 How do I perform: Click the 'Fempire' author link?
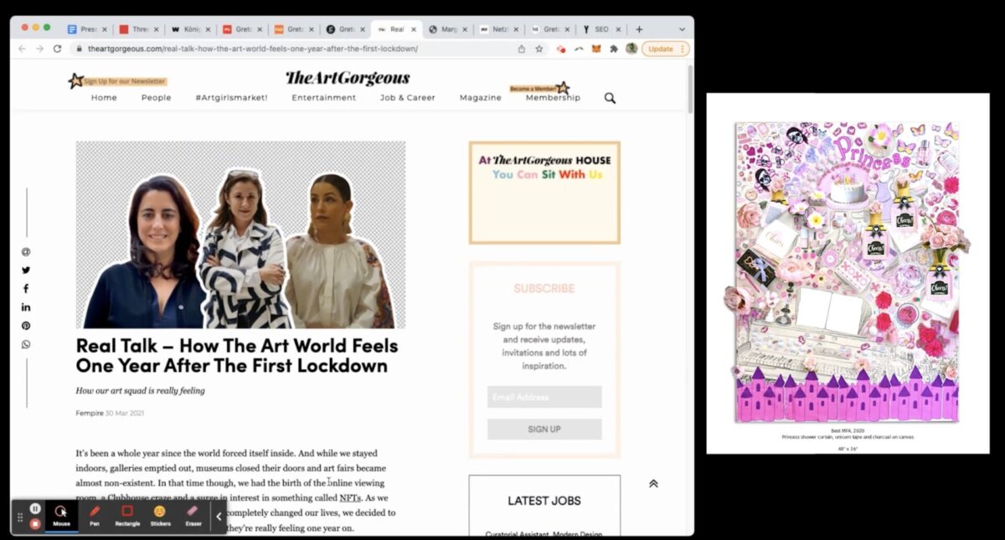coord(89,413)
